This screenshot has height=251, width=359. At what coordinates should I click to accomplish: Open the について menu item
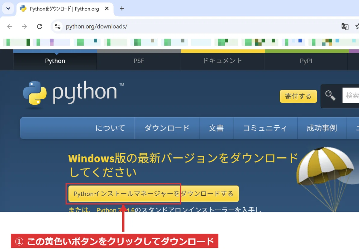click(110, 128)
